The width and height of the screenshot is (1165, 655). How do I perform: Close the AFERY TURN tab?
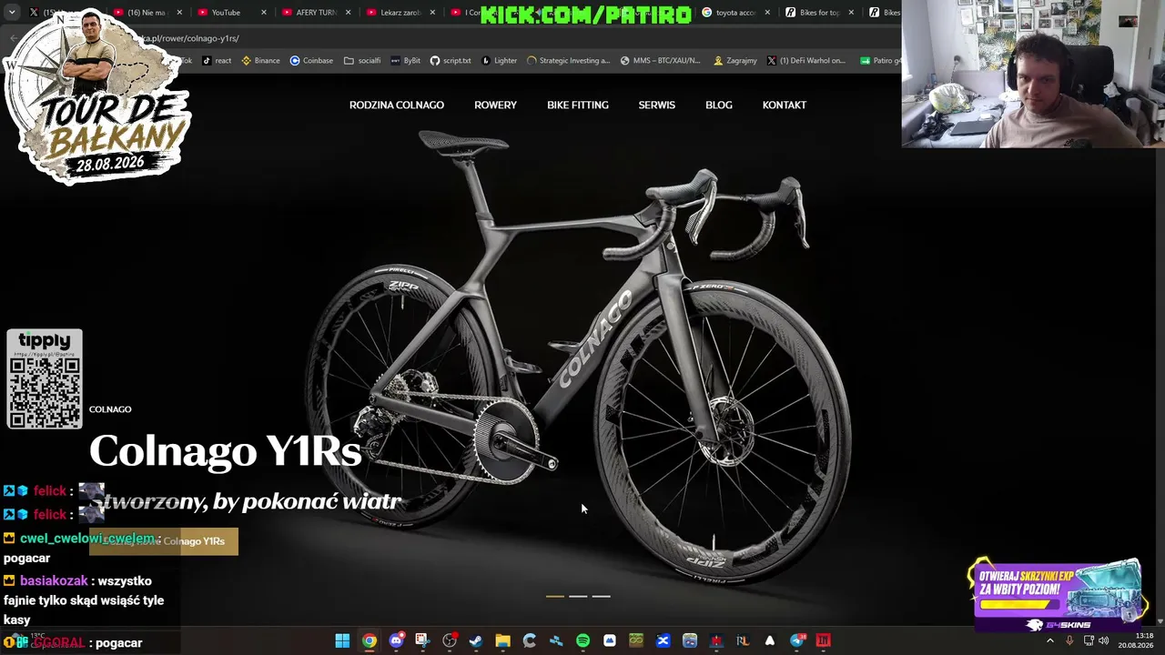[x=348, y=13]
